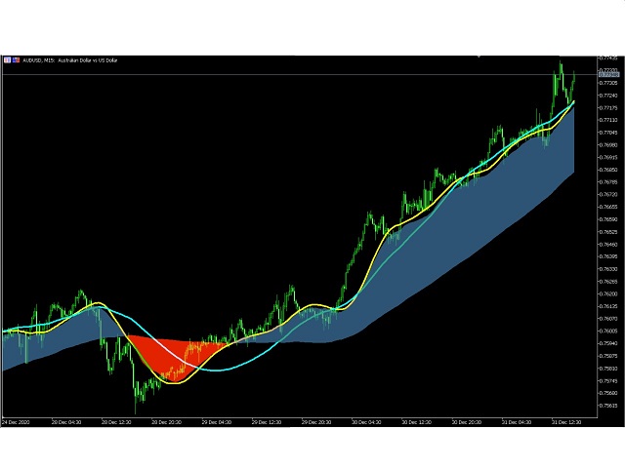The height and width of the screenshot is (468, 625).
Task: Click the 0.77110 price level label
Action: [608, 120]
